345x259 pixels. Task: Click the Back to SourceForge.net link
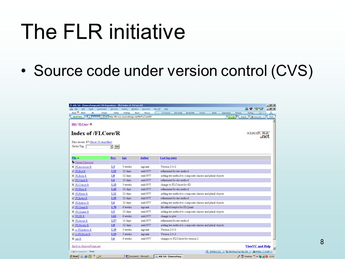pyautogui.click(x=86, y=246)
